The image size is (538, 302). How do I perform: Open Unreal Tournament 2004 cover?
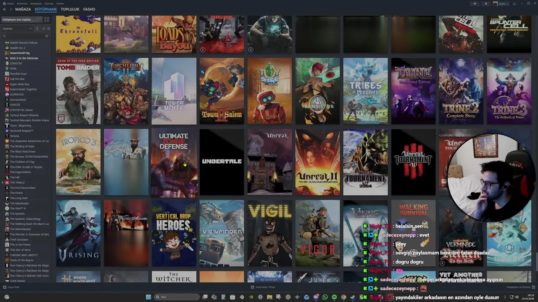tap(366, 162)
